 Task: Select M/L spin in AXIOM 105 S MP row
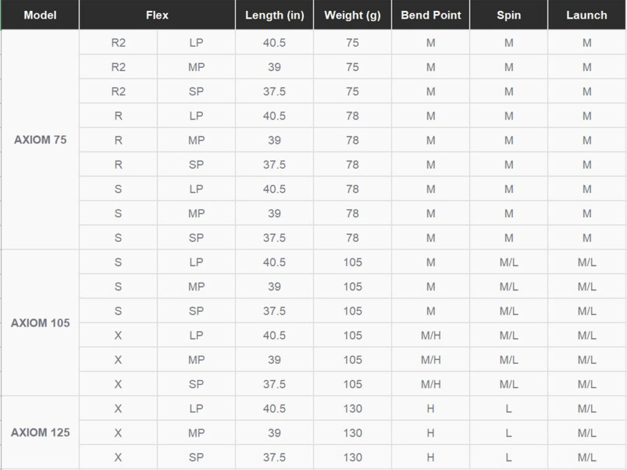[509, 286]
